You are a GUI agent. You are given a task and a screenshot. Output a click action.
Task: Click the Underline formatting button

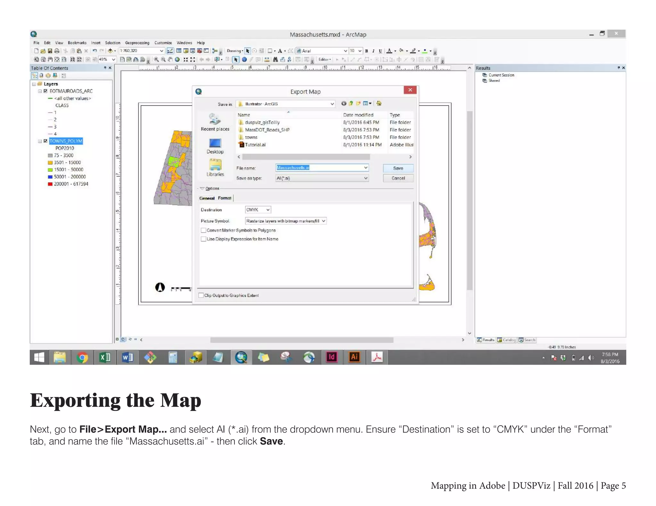(380, 51)
